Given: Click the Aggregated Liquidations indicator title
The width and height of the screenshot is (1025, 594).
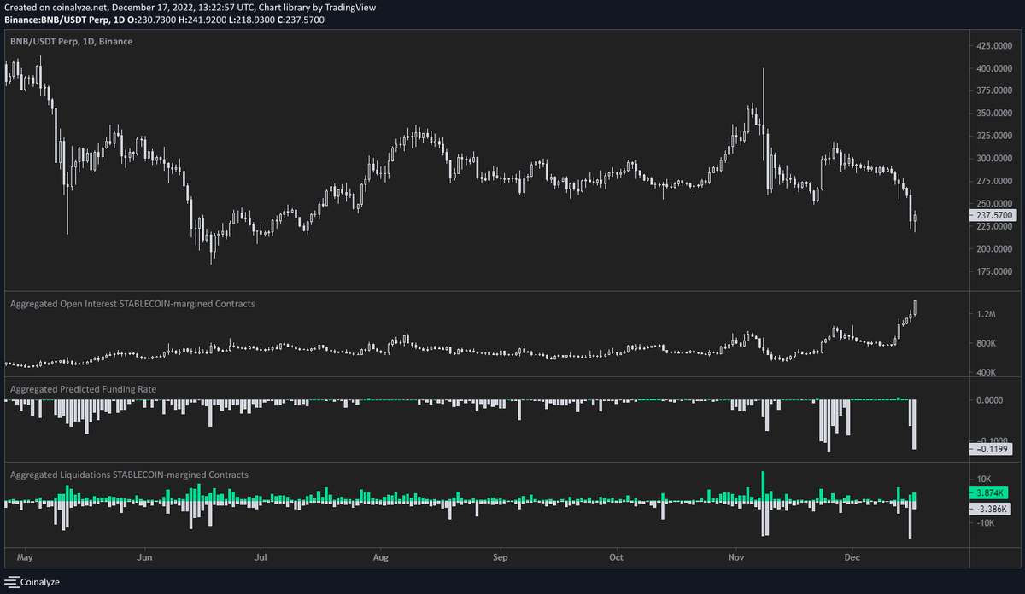Looking at the screenshot, I should point(129,474).
